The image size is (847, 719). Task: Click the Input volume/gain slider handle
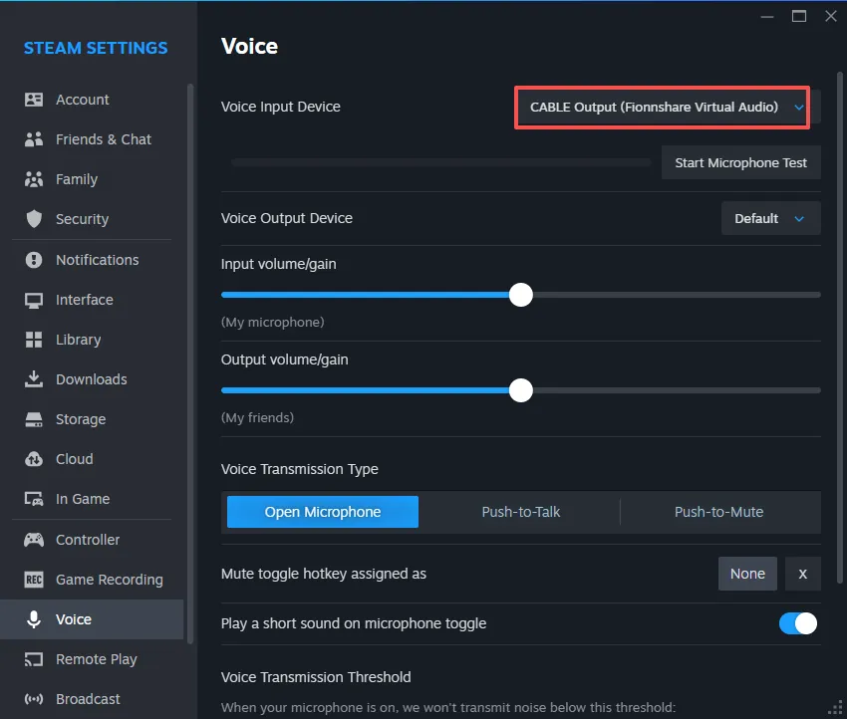coord(520,295)
